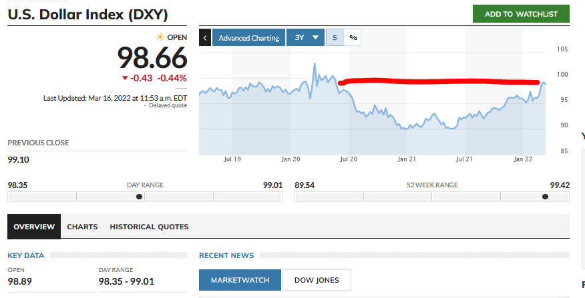Click the Last Updated timestamp text
This screenshot has height=298, width=585.
click(x=115, y=99)
